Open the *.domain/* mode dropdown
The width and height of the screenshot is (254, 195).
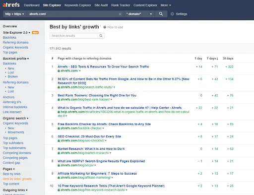(139, 14)
